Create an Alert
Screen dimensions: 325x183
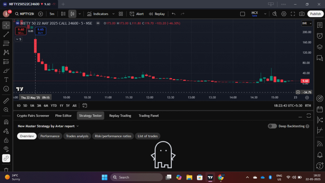coord(136,14)
